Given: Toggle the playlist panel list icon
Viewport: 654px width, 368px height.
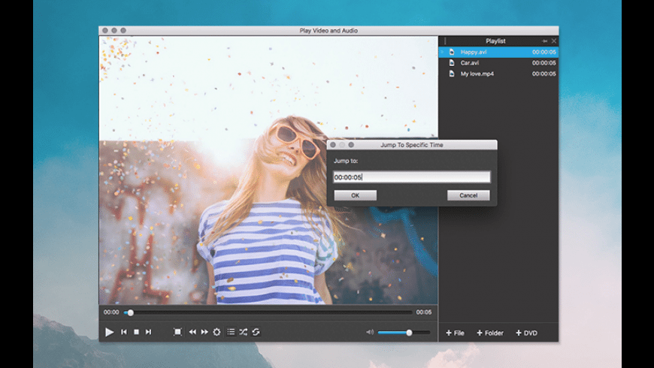Looking at the screenshot, I should click(231, 332).
